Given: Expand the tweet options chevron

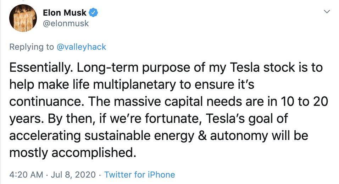Looking at the screenshot, I should click(x=327, y=12).
